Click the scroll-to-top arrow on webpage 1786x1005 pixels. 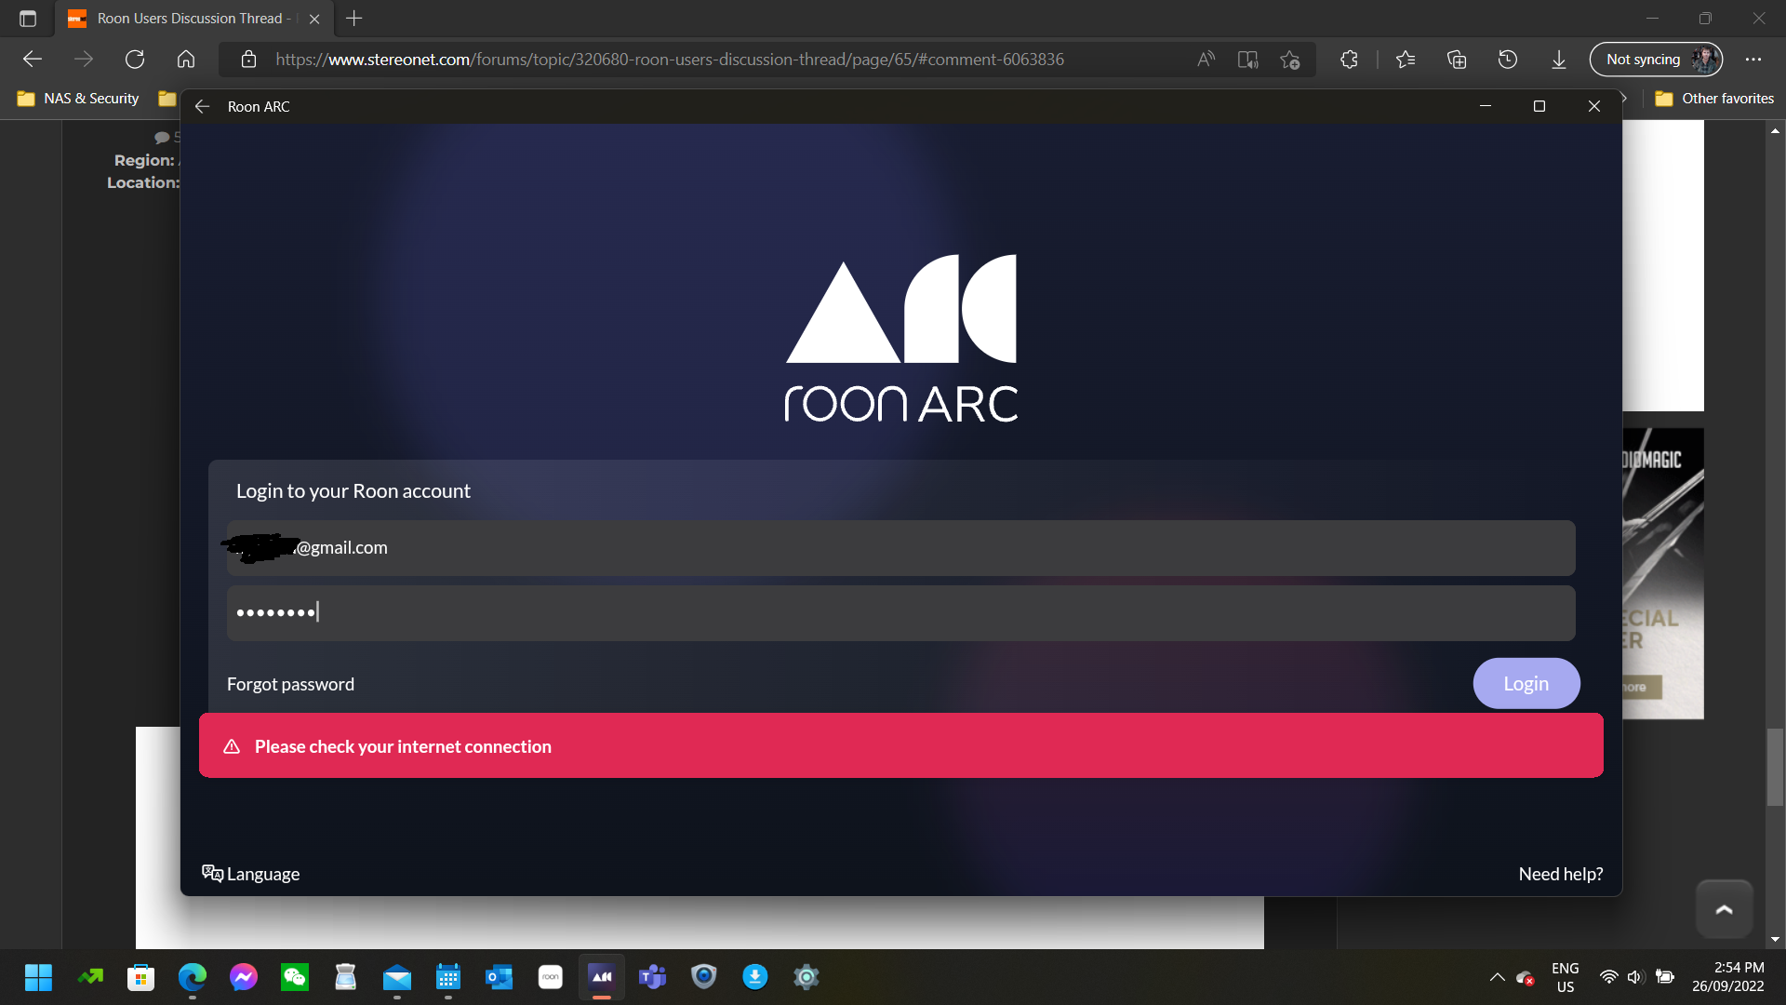coord(1724,909)
